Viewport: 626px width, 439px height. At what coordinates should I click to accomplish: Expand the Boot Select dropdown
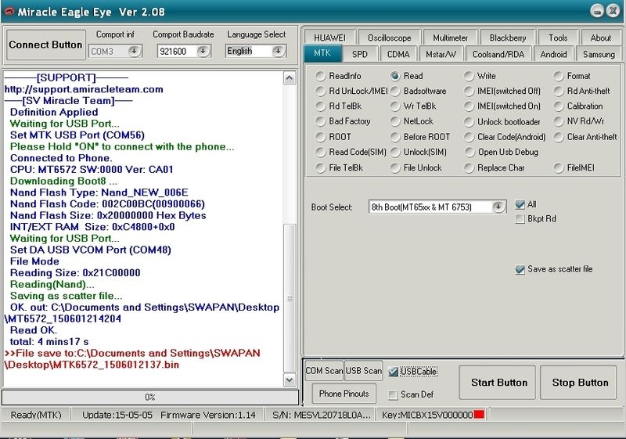[x=498, y=207]
